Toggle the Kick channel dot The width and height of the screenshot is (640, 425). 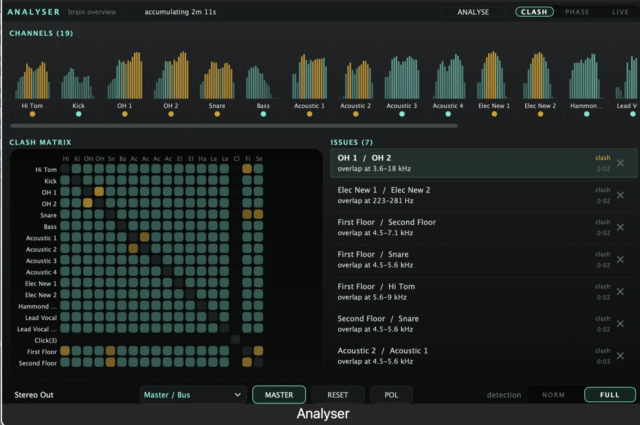tap(78, 114)
